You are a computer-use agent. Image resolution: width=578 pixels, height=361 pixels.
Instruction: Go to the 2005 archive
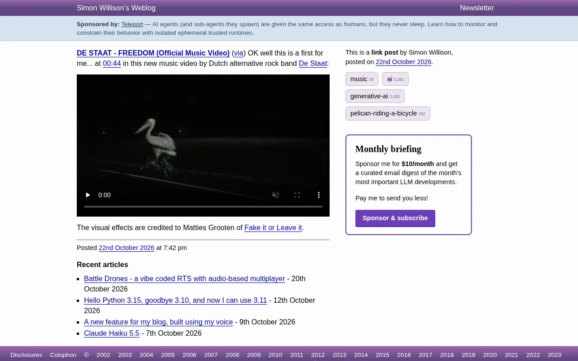point(168,355)
